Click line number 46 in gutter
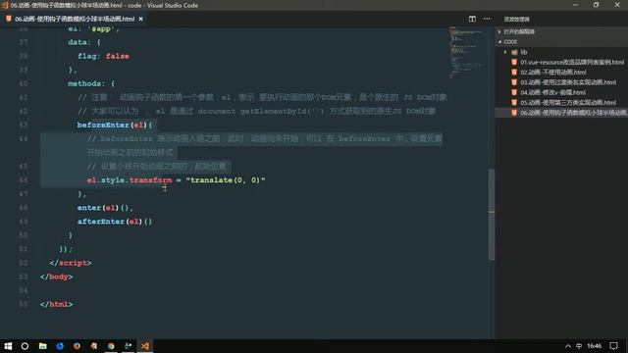 coord(24,180)
